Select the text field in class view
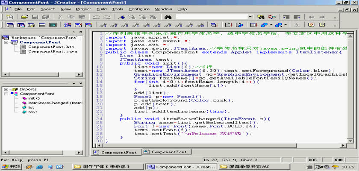The image size is (359, 171). [33, 112]
